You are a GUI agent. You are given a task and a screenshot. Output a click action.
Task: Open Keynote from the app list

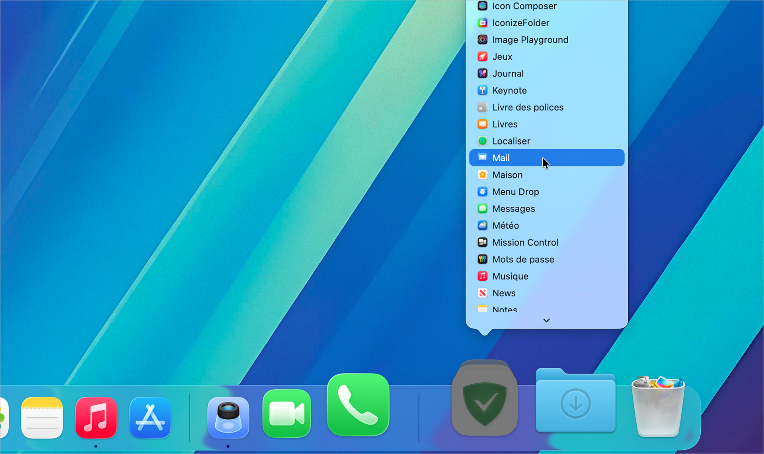(x=509, y=90)
